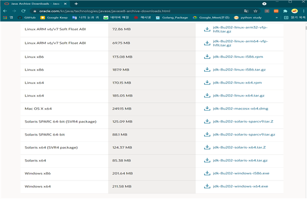Screen dimensions: 307x201
Task: Click the download icon beside jdk-8u202-linux-x64.tar.gz
Action: [207, 95]
